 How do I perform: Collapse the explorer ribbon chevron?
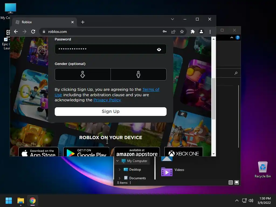coord(232,37)
